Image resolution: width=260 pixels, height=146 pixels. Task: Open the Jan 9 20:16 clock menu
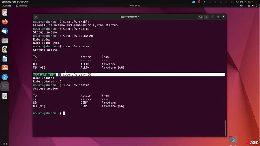coord(135,5)
